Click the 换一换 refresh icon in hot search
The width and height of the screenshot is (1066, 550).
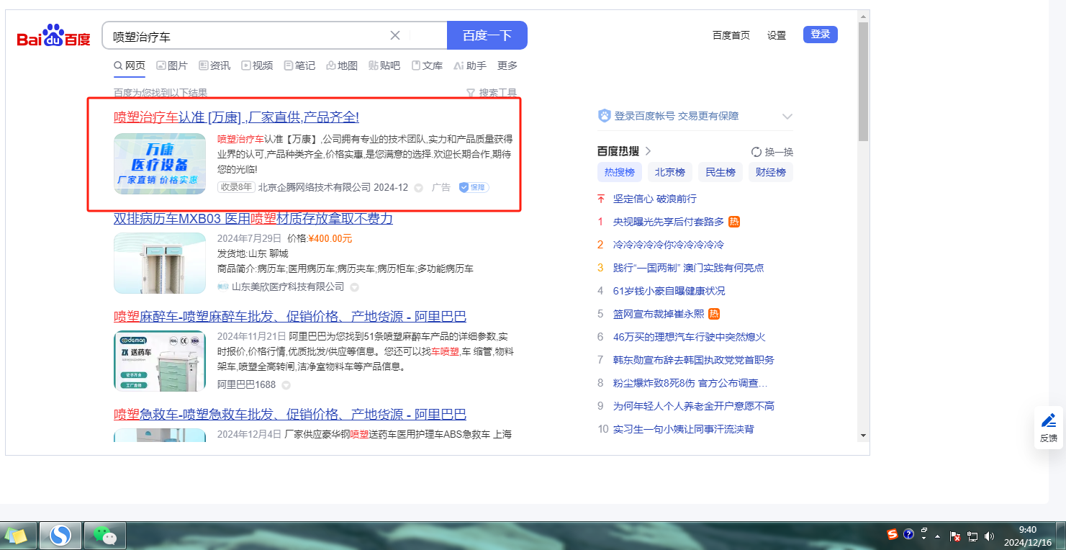[756, 152]
